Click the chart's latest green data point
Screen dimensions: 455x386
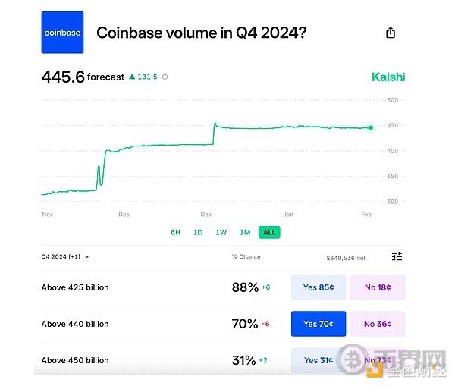point(371,127)
